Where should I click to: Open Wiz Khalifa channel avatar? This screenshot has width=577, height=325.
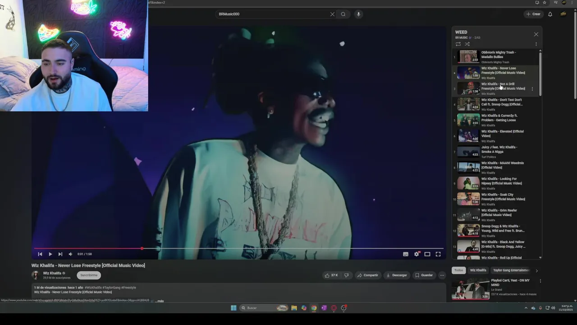click(35, 275)
